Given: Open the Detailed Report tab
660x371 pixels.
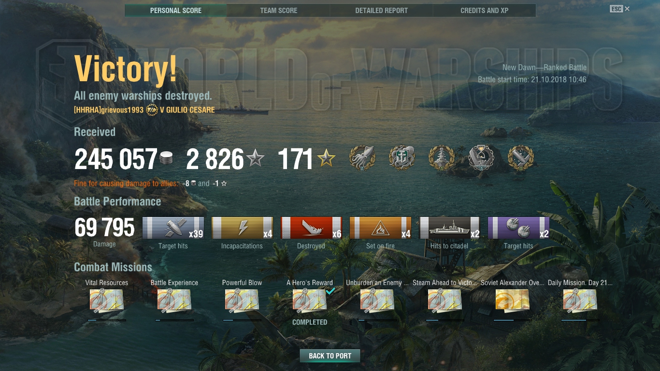Looking at the screenshot, I should (382, 10).
